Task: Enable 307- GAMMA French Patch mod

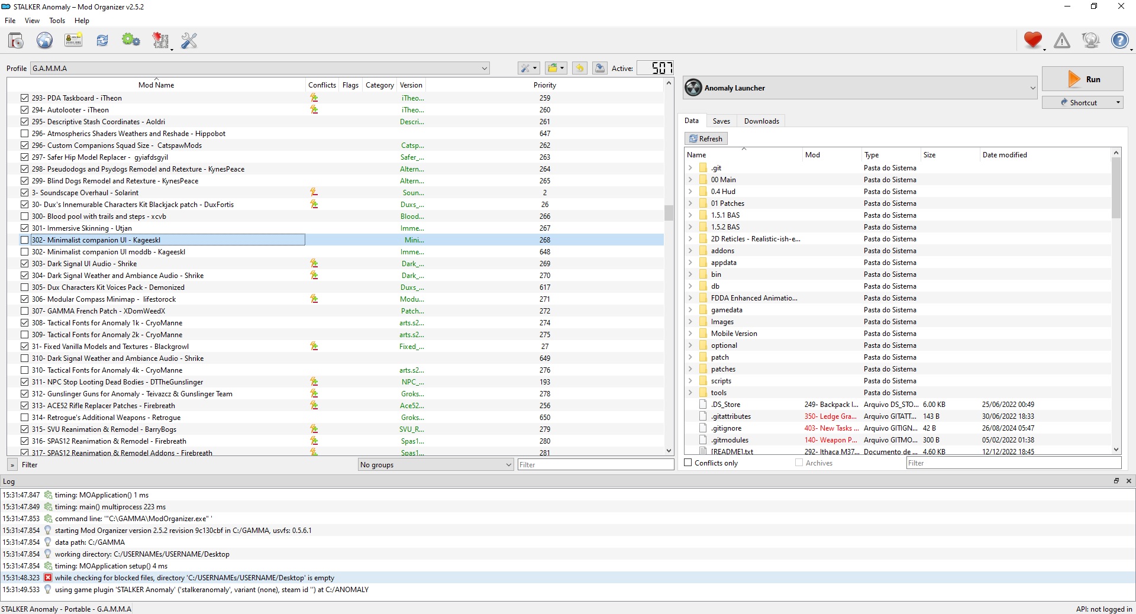Action: click(24, 311)
